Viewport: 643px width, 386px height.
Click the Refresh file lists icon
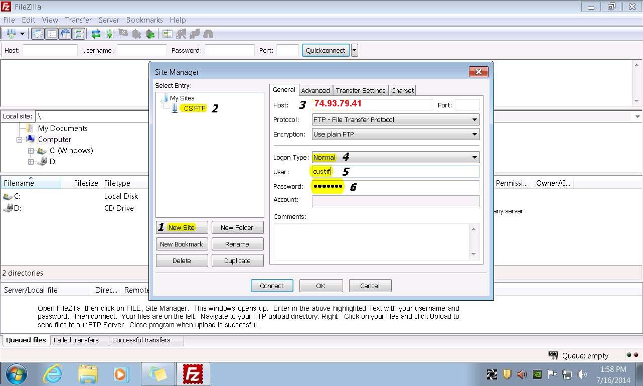click(96, 34)
